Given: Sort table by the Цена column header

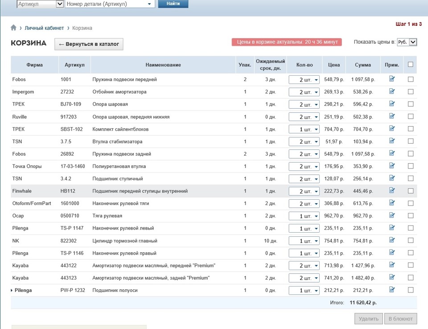Looking at the screenshot, I should (334, 65).
